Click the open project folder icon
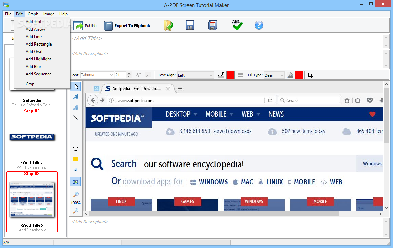The height and width of the screenshot is (248, 393). pyautogui.click(x=168, y=25)
